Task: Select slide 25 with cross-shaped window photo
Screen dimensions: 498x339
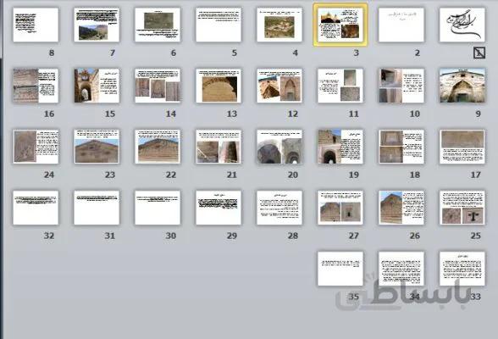Action: (462, 208)
